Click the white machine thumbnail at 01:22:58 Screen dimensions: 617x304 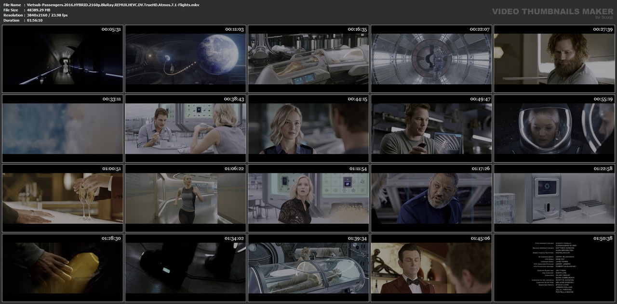coord(554,198)
